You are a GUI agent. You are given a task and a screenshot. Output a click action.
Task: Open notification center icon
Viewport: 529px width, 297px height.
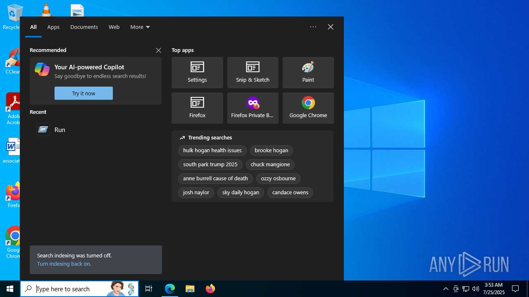[x=515, y=289]
